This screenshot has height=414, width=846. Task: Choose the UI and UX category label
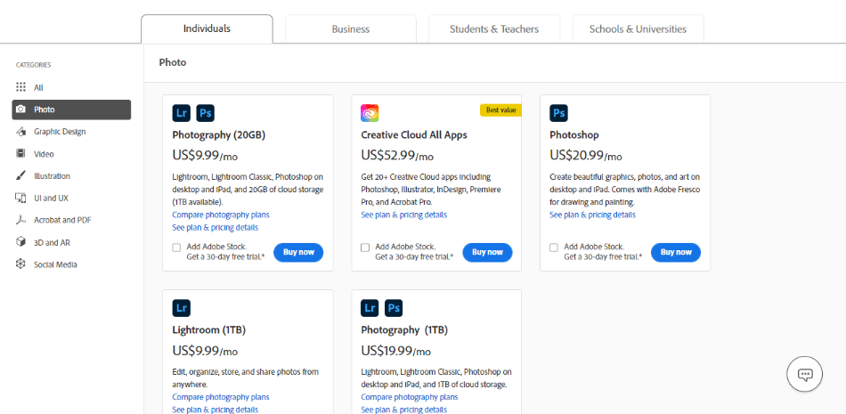coord(51,198)
